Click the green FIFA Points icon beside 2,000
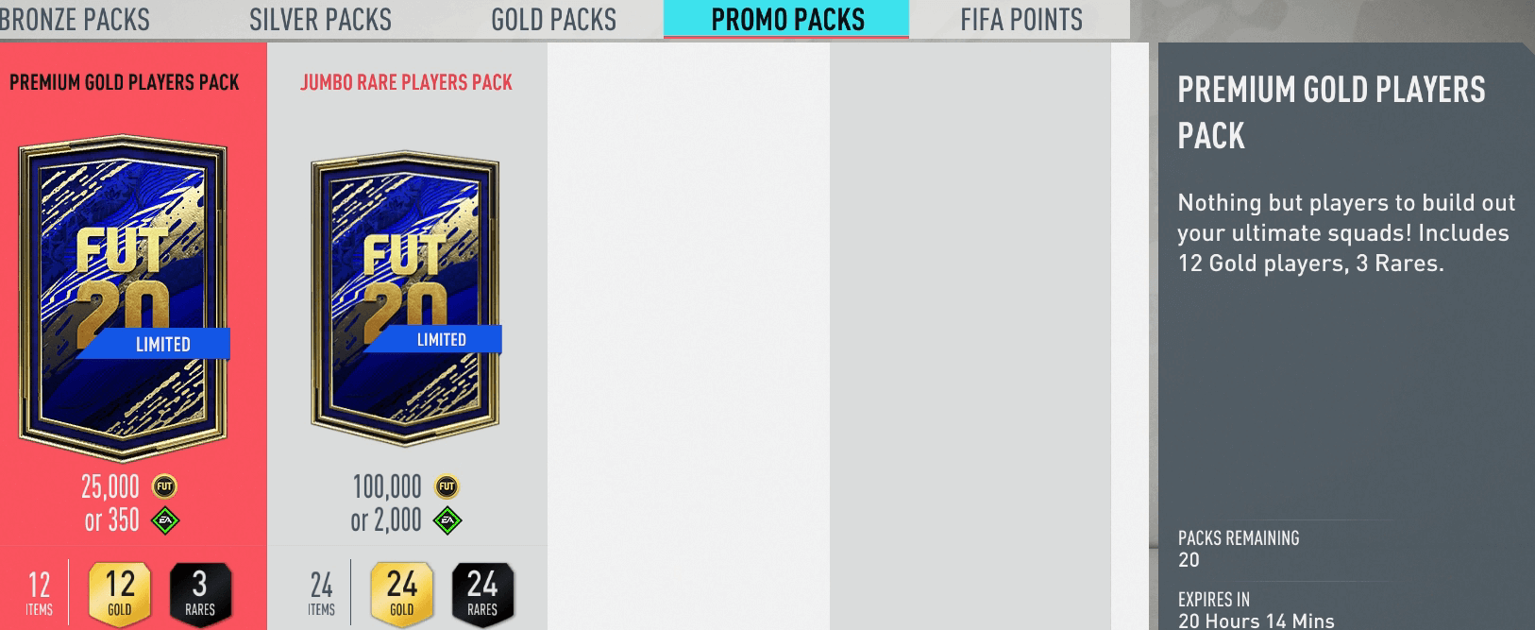1535x630 pixels. pos(447,520)
